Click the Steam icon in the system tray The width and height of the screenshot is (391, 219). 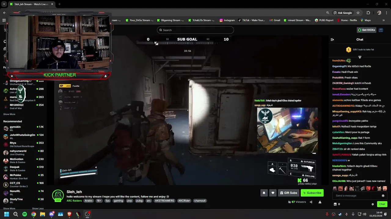pos(340,214)
